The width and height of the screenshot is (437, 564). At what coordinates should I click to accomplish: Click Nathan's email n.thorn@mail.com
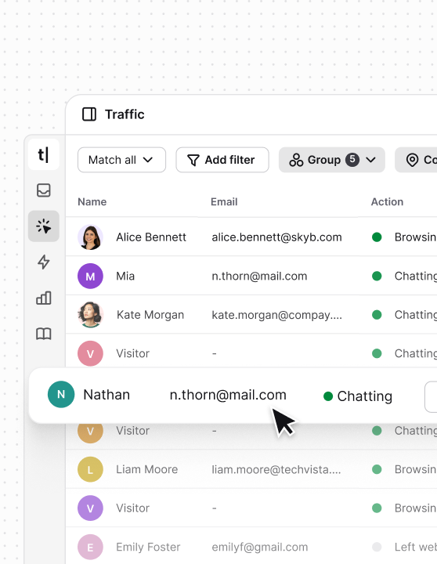[228, 395]
